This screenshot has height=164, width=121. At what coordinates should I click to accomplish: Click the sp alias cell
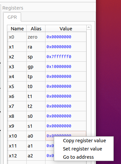point(36,57)
